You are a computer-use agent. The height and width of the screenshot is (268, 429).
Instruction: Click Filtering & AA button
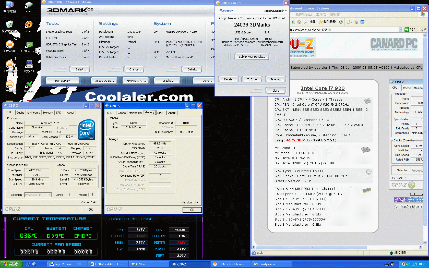tap(136, 81)
